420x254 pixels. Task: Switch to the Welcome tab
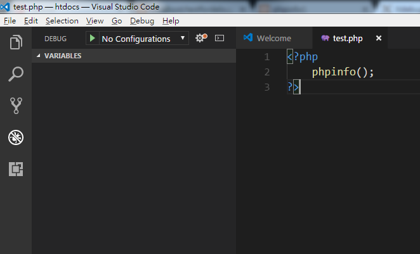coord(274,38)
